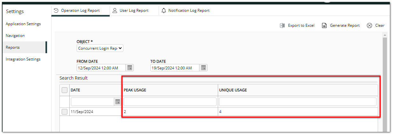Select Unique Usage value 4 cell
This screenshot has width=393, height=135.
298,112
